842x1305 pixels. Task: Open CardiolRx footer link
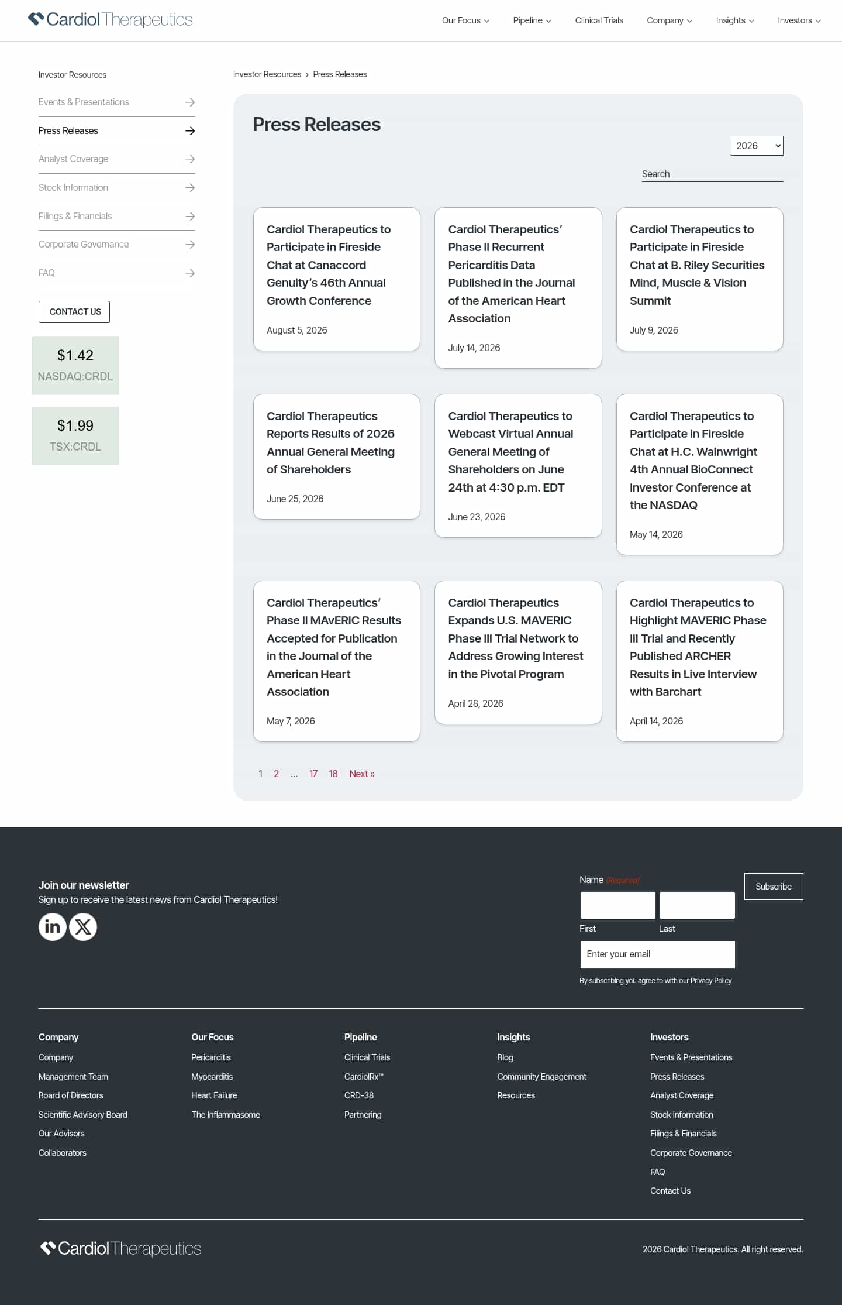click(364, 1077)
